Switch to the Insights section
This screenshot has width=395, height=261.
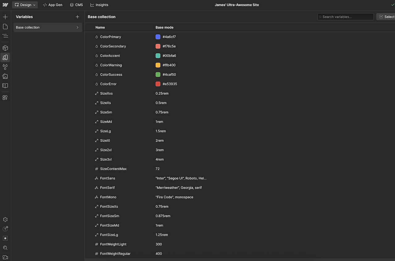coord(99,5)
